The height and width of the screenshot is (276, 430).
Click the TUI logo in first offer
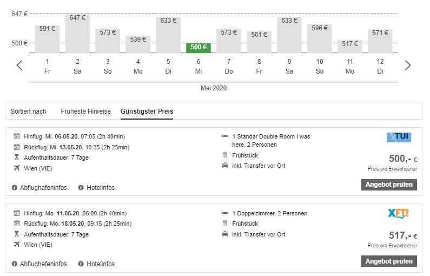[x=399, y=137]
